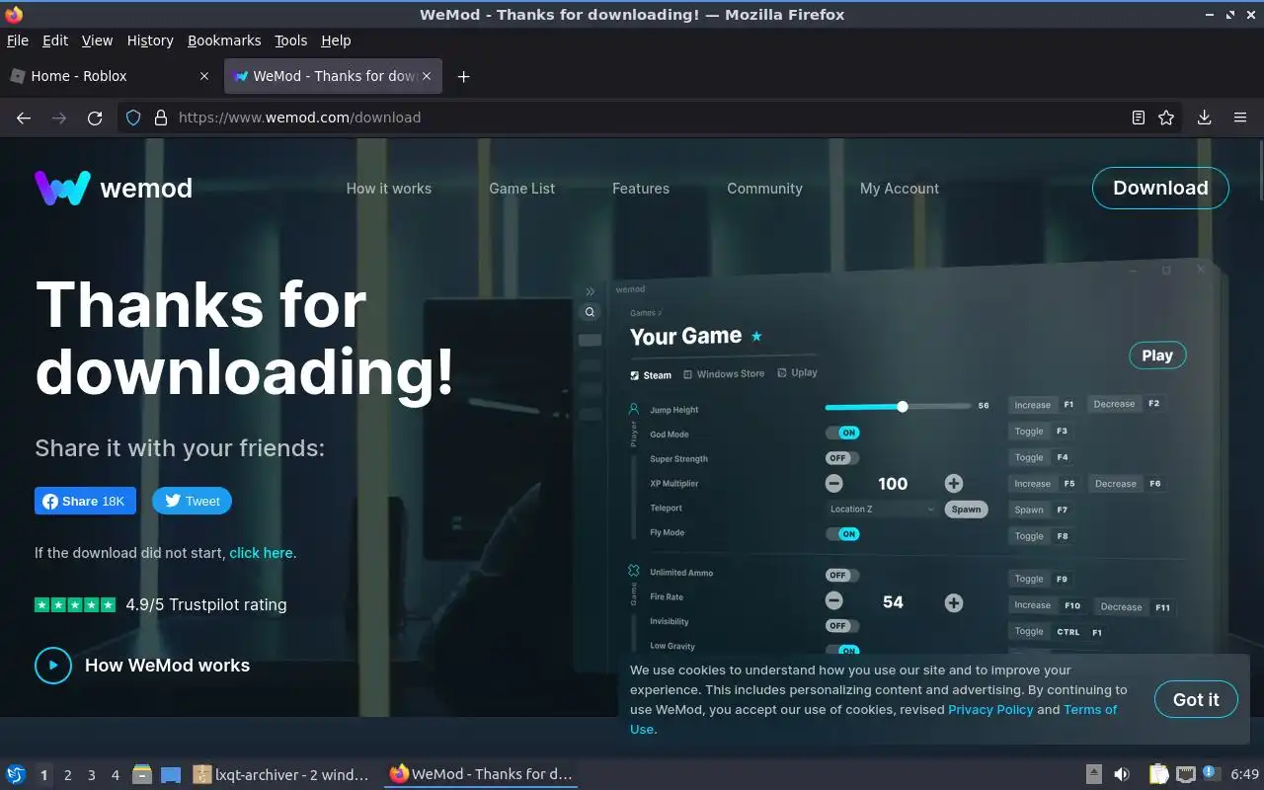This screenshot has height=790, width=1264.
Task: Click the removable media eject tray icon
Action: point(1094,774)
